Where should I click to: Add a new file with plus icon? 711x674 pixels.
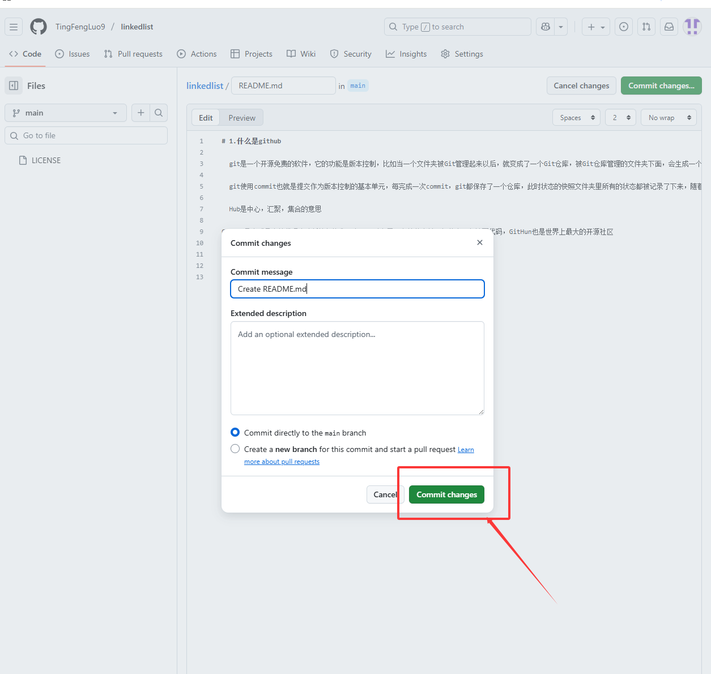pos(141,113)
